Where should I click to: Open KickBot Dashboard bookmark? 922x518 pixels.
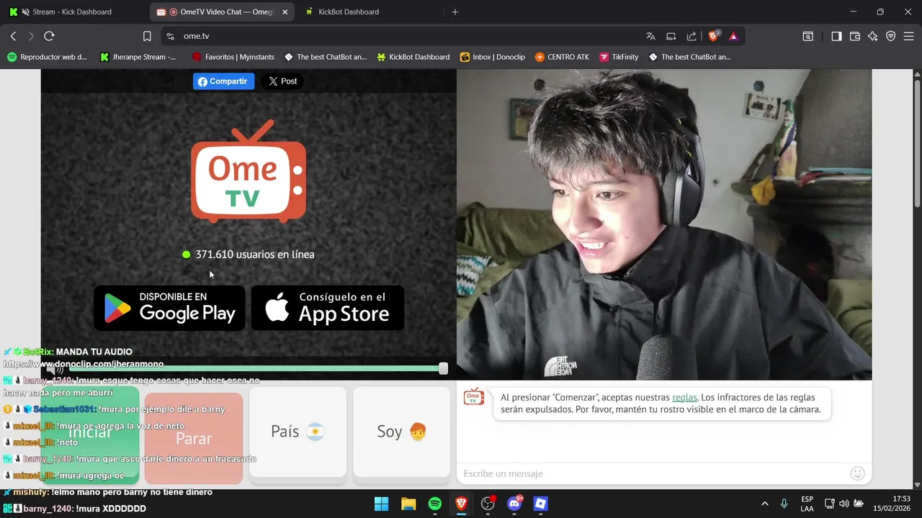413,57
